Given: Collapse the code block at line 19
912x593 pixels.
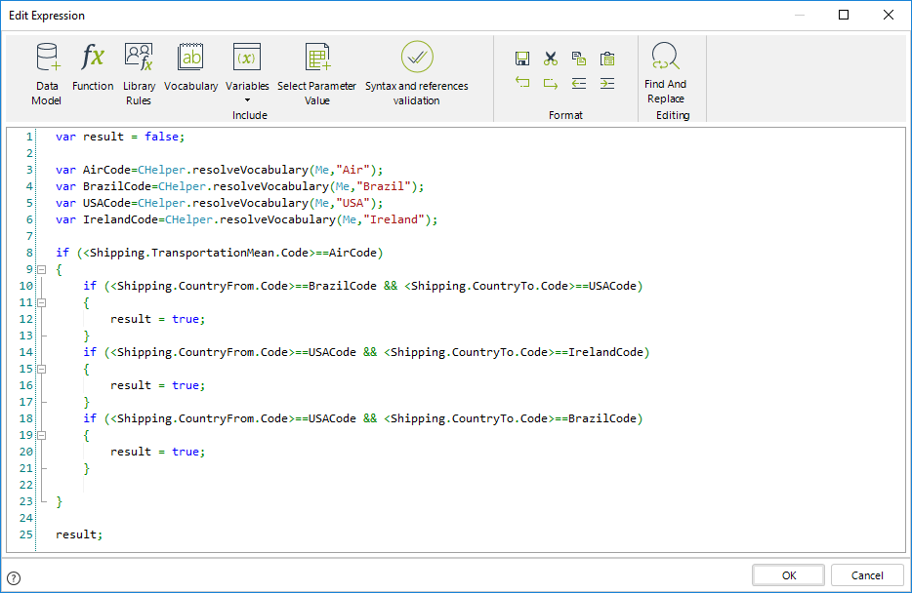Looking at the screenshot, I should point(41,435).
